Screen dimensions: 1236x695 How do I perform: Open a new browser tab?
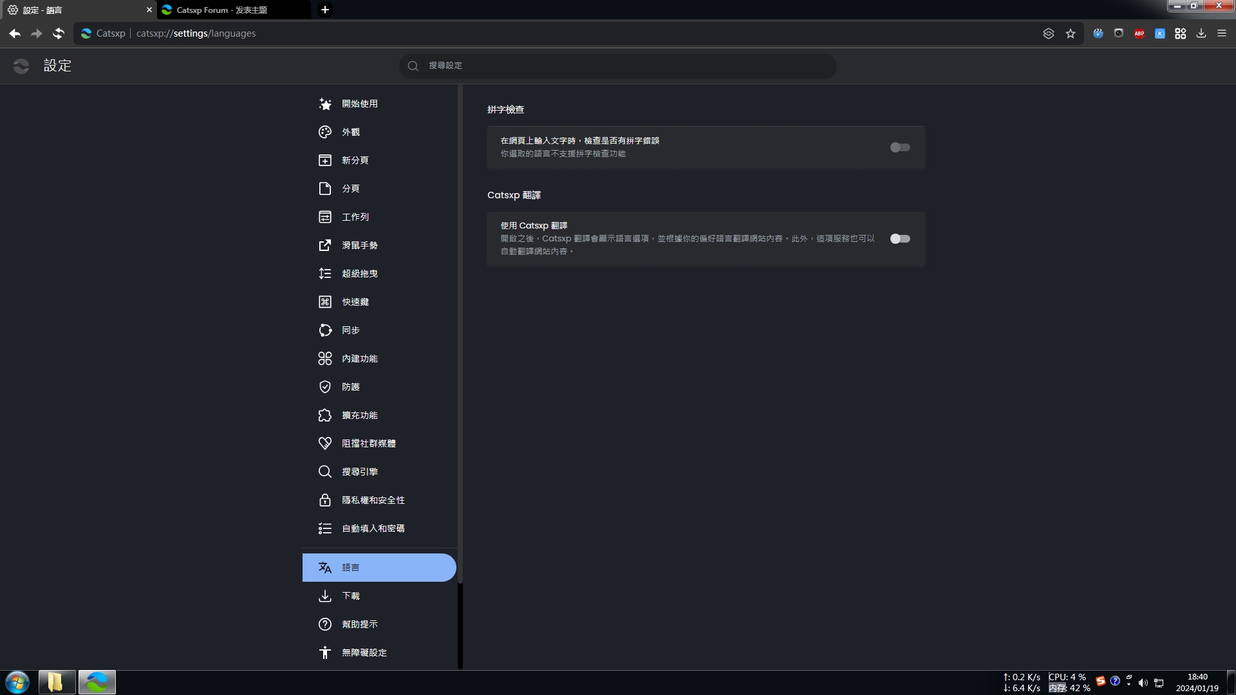click(325, 10)
